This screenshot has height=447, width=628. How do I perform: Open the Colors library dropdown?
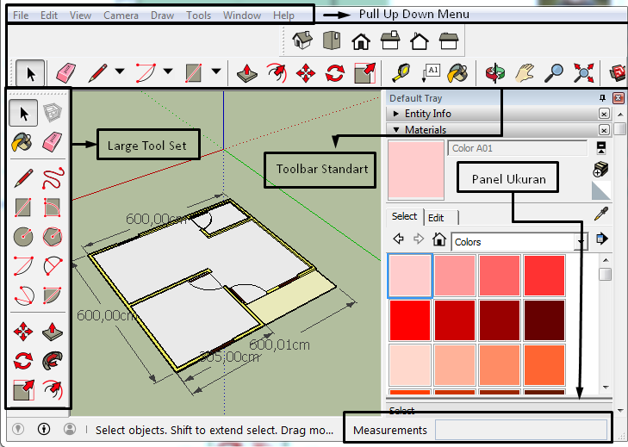click(x=581, y=242)
